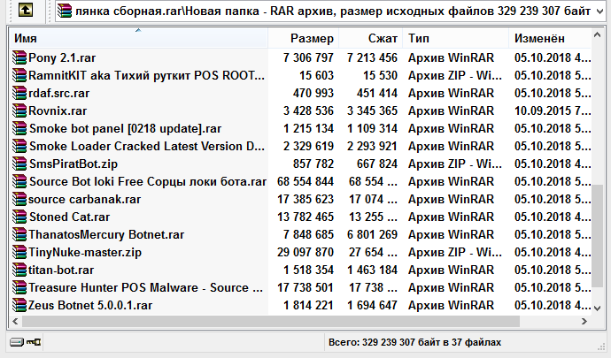
Task: Click the icon of Smoke bot panel archive
Action: click(19, 128)
